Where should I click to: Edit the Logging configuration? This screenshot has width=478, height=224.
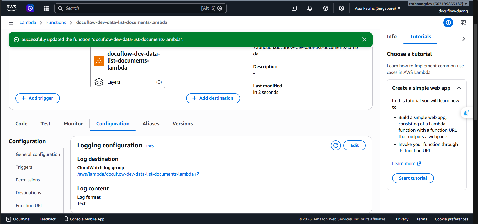point(354,145)
